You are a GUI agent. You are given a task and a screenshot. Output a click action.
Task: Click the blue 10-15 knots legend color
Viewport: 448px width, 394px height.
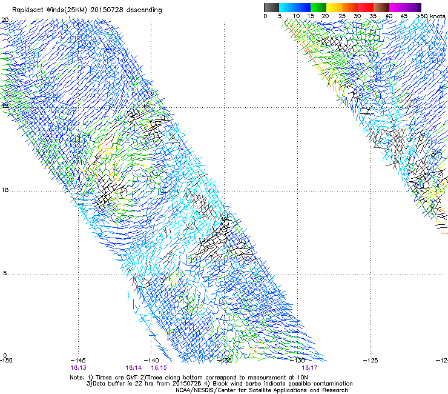pyautogui.click(x=303, y=7)
